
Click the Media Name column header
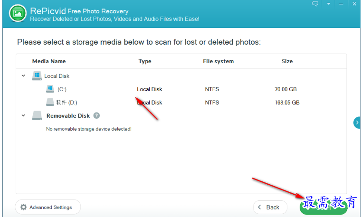49,61
